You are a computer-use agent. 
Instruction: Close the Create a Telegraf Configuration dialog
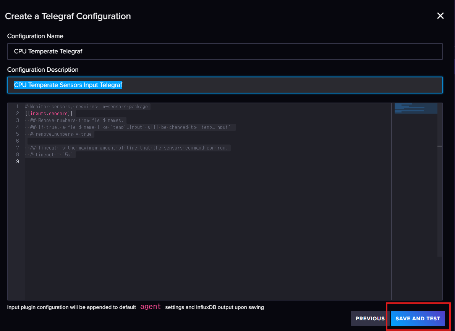[440, 16]
